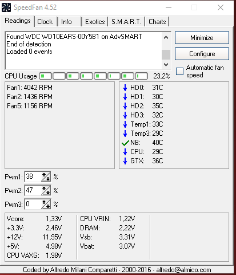Select the Fan2: 1436 RPM reading

[30, 97]
